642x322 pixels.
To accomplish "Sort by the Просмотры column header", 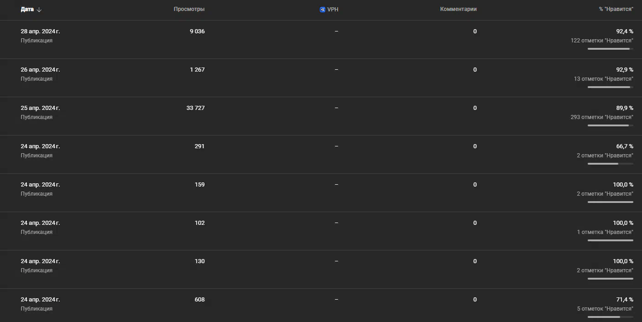I will [x=189, y=9].
